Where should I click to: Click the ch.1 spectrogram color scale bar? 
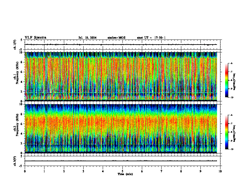point(227,80)
